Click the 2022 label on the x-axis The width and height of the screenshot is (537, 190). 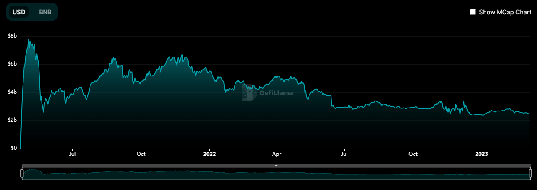click(x=209, y=154)
